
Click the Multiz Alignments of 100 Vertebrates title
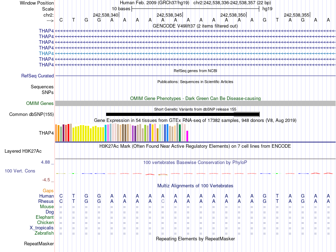(195, 186)
